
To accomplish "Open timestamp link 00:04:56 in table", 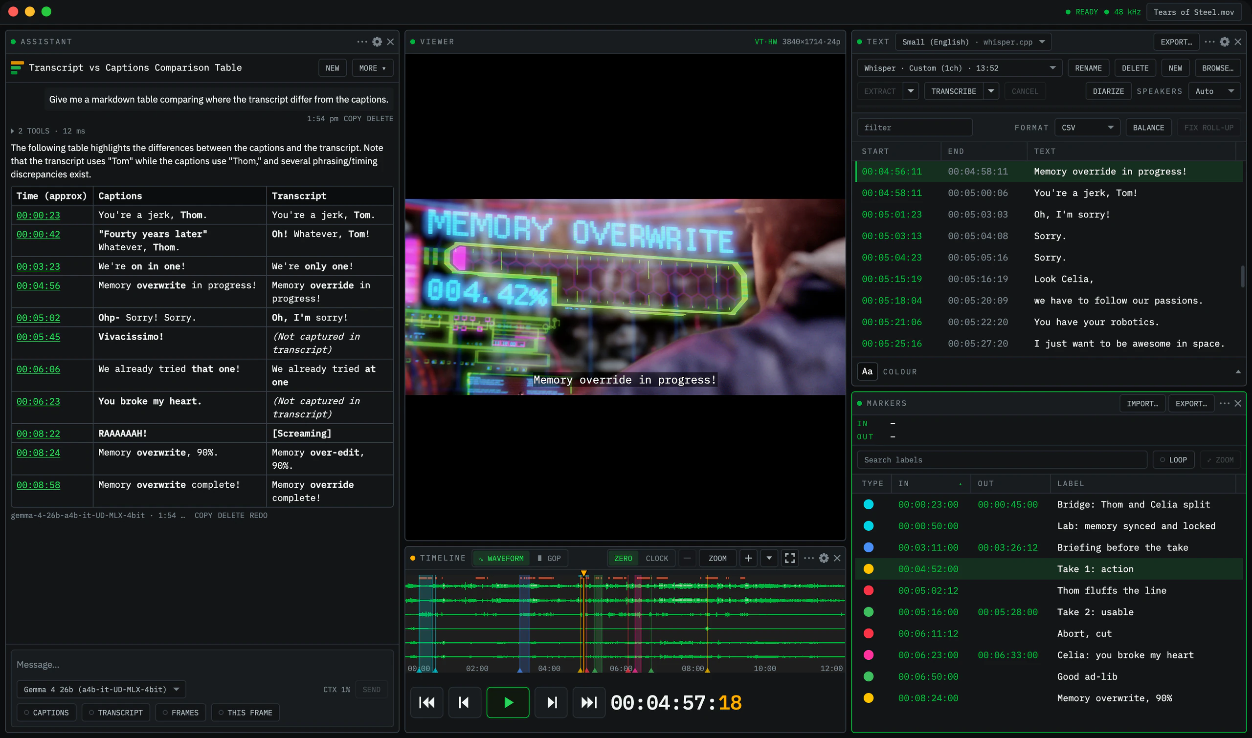I will pos(38,285).
